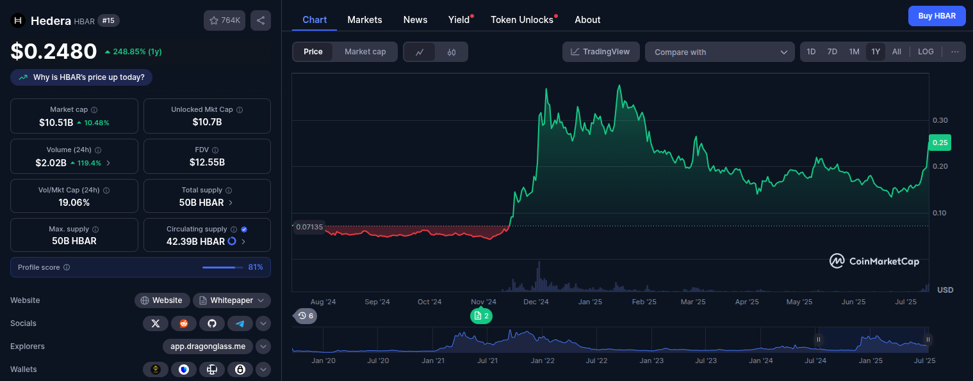The image size is (973, 381).
Task: Set chart range to 1M
Action: coord(854,52)
